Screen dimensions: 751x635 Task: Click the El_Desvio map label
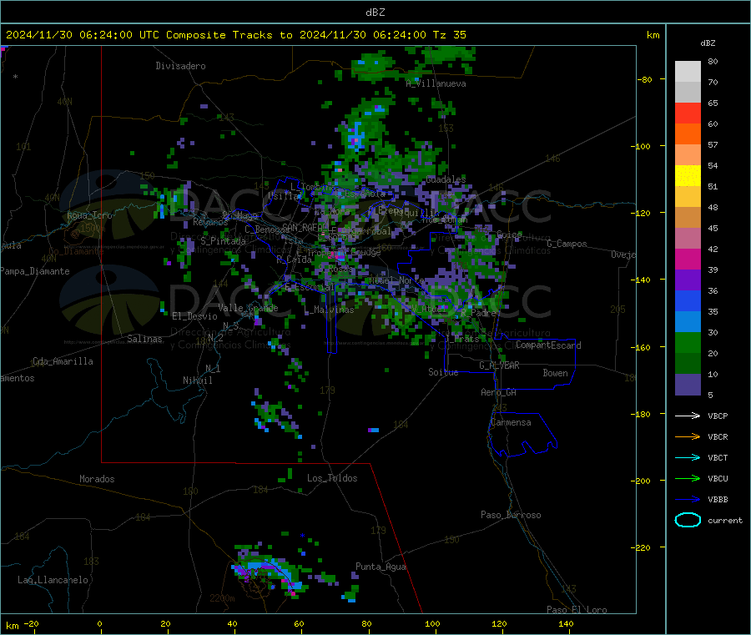194,316
